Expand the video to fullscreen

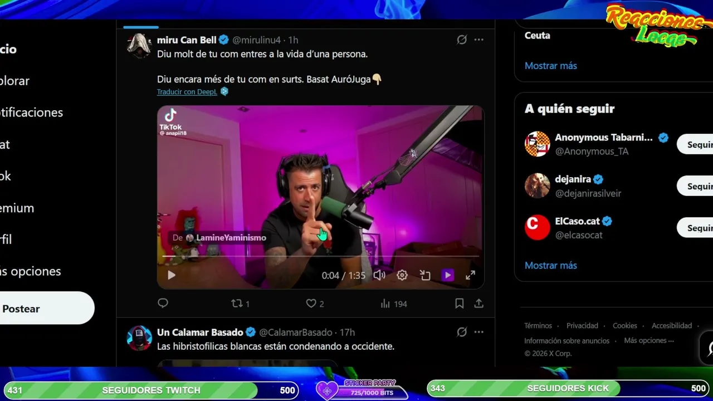pyautogui.click(x=471, y=275)
